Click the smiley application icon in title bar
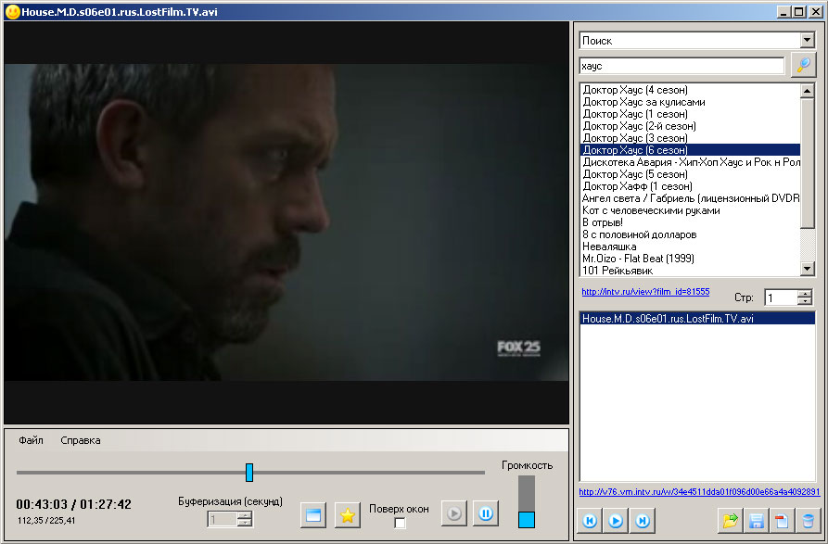Image resolution: width=828 pixels, height=544 pixels. pos(12,11)
